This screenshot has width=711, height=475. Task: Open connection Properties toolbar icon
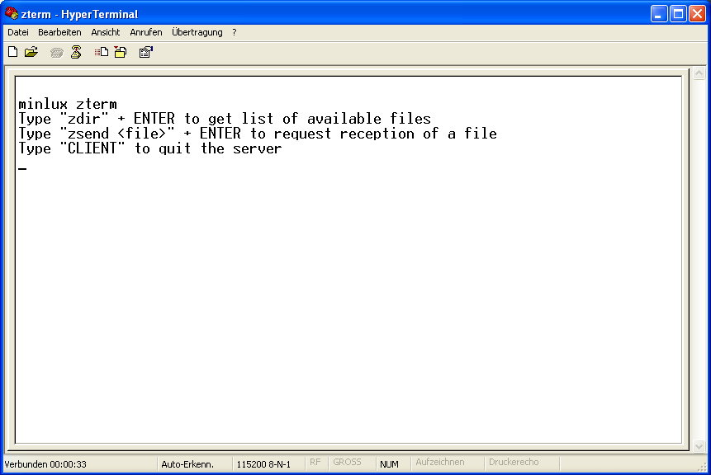[146, 52]
